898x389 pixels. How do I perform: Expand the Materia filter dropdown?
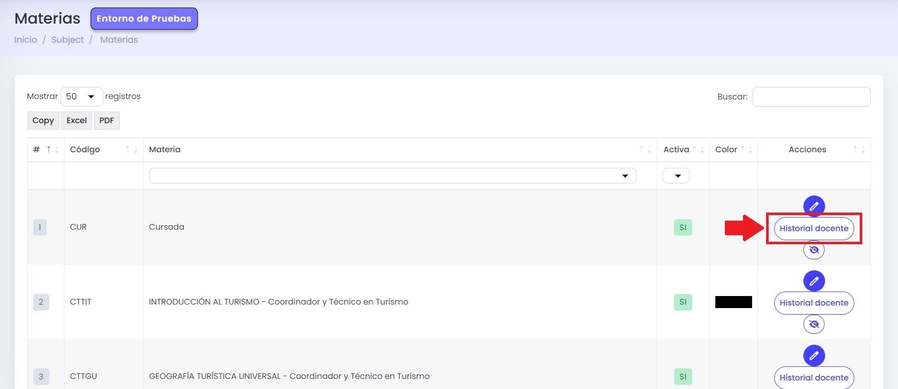[393, 176]
